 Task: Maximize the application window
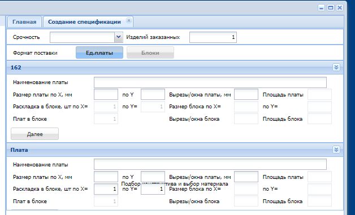click(x=331, y=8)
